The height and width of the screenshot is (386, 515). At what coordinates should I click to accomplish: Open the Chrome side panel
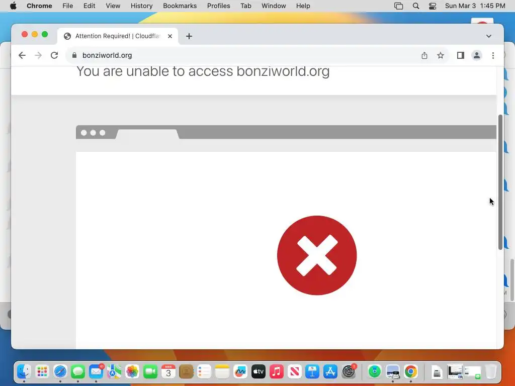coord(461,55)
